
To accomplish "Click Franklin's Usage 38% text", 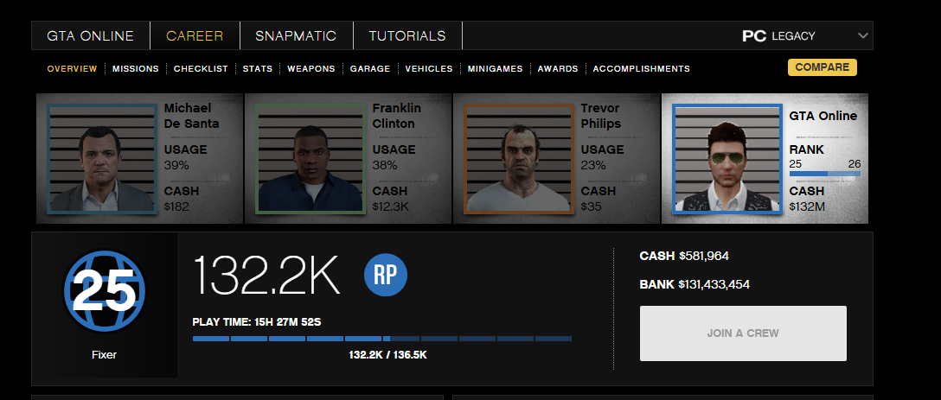I will point(394,157).
